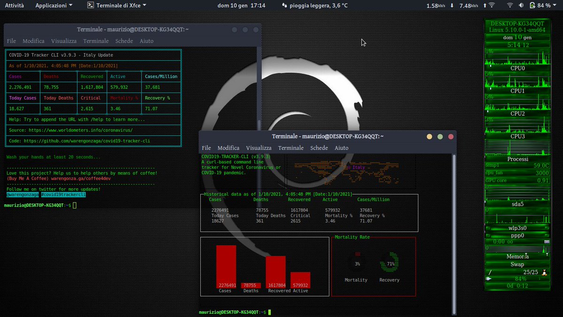
Task: Click the GPU core 0.91 sensor row
Action: point(517,180)
